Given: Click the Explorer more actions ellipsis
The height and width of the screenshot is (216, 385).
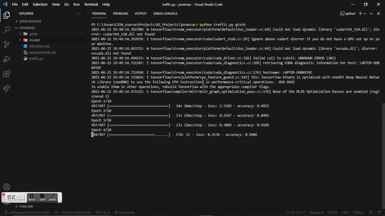Looking at the screenshot, I should click(79, 13).
